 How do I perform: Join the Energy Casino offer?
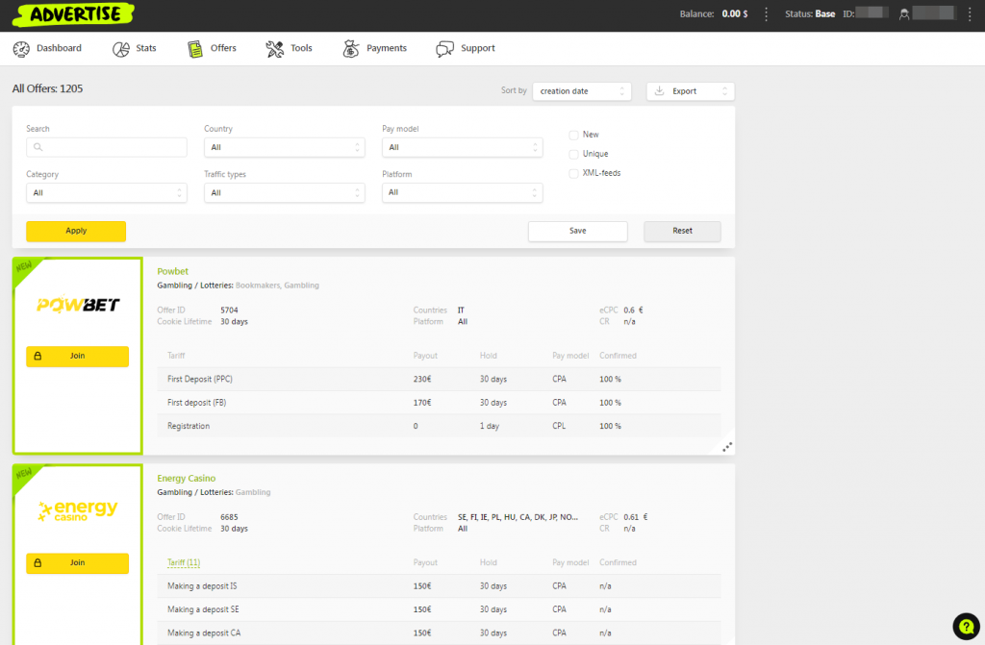(77, 563)
